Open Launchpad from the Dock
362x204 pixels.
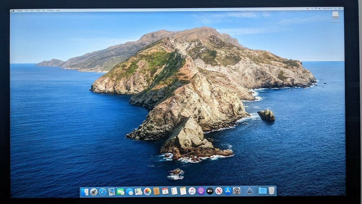point(94,192)
